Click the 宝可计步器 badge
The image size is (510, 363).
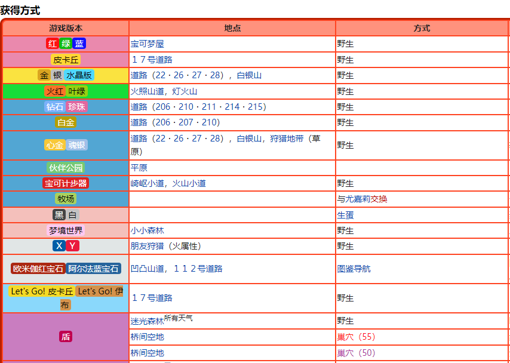click(66, 183)
